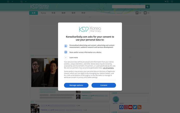Open the Instagram social icon
The image size is (180, 113).
(x=126, y=107)
